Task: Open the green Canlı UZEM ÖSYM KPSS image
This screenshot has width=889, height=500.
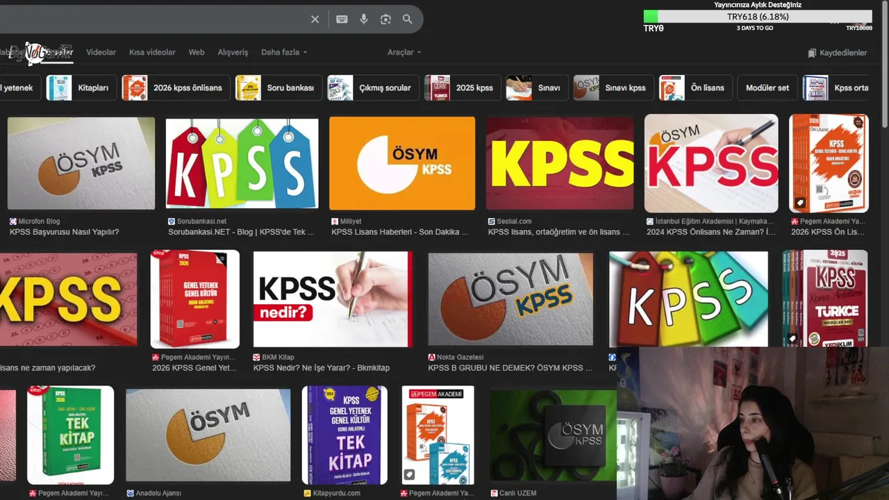Action: [553, 435]
